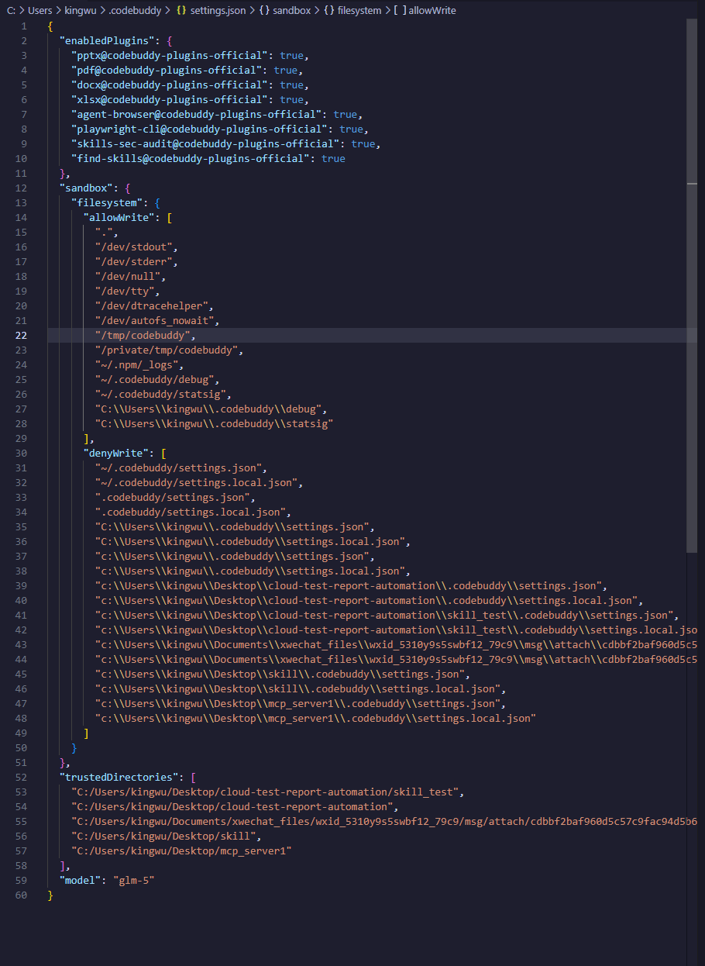Click "pptx@codebuddy-plugins-official" key
Screen dimensions: 705x966
point(170,55)
